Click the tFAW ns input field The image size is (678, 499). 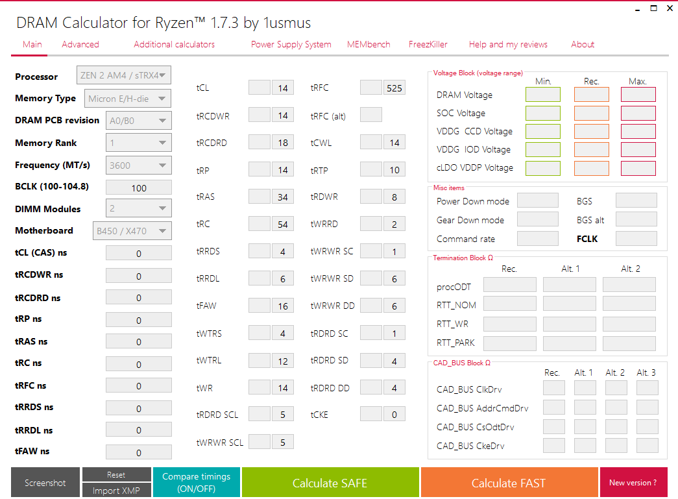[x=139, y=452]
